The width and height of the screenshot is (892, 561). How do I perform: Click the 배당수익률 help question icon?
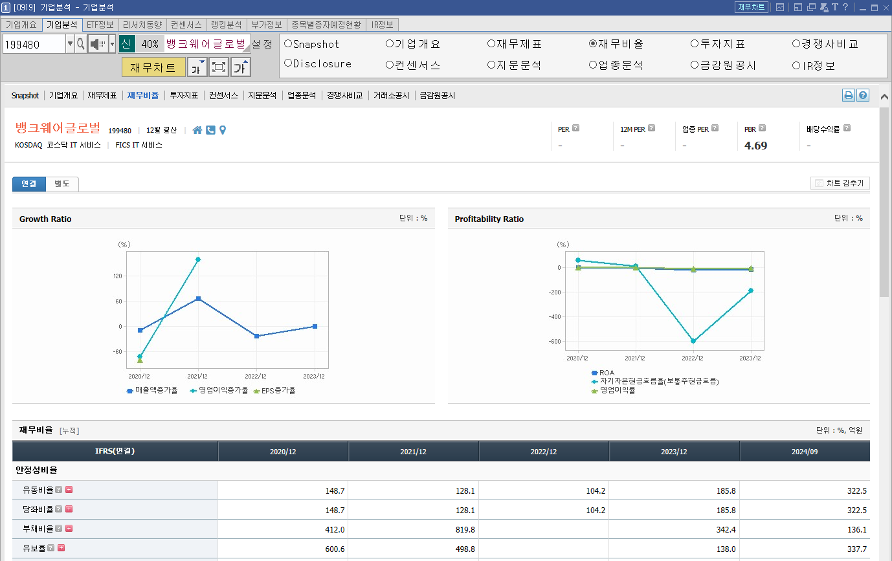tap(847, 128)
